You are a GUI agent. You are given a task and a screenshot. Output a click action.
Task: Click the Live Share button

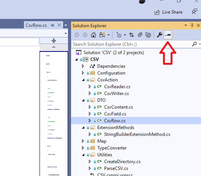coord(168,12)
